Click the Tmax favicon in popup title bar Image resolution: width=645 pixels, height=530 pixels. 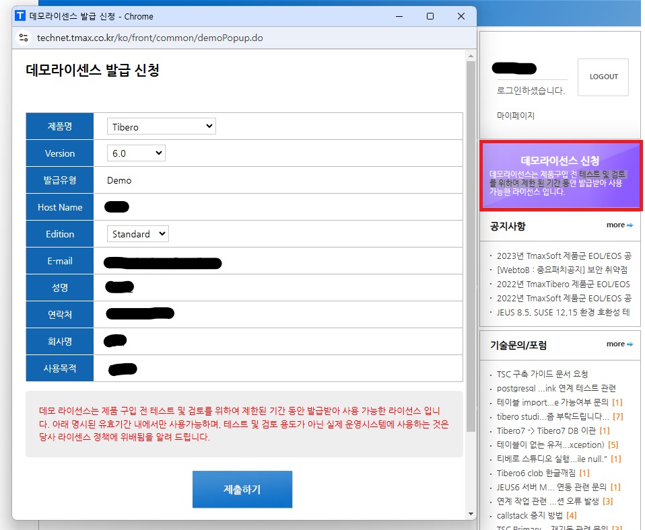click(20, 16)
